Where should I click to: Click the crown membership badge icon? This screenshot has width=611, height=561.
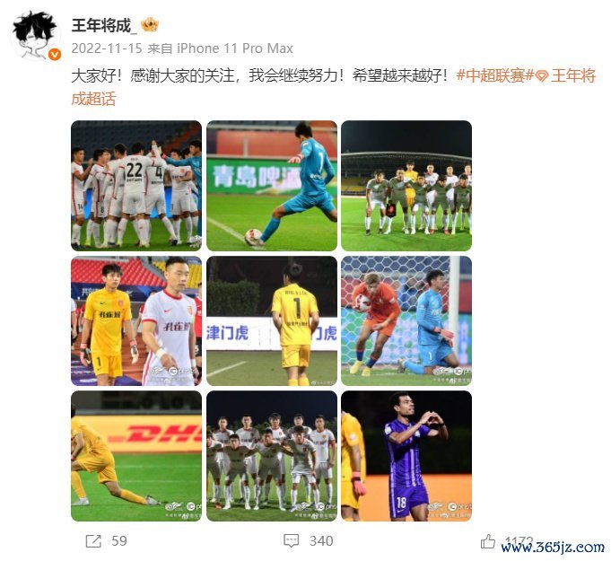(x=150, y=25)
